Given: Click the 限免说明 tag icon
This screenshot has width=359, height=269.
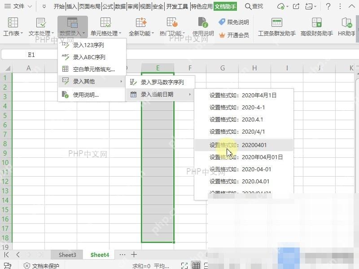Looking at the screenshot, I should pyautogui.click(x=222, y=22).
